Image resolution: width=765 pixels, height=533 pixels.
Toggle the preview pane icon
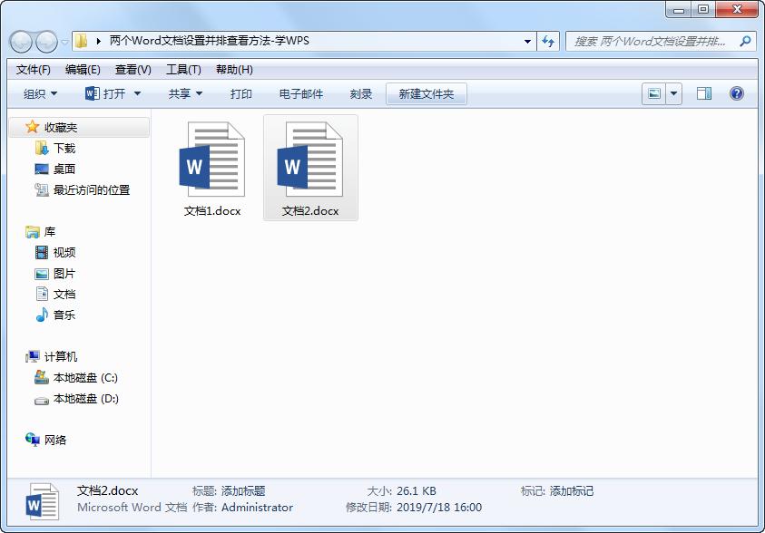coord(704,93)
